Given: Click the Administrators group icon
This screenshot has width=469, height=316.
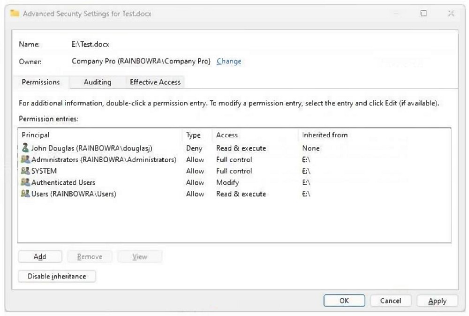Looking at the screenshot, I should click(x=26, y=160).
